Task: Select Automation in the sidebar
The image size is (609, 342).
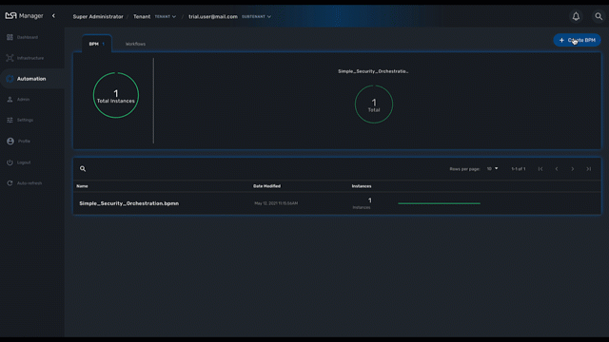Action: point(31,79)
